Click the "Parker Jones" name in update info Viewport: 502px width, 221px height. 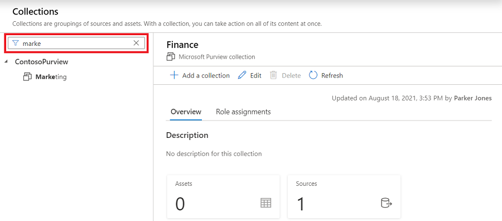[473, 98]
